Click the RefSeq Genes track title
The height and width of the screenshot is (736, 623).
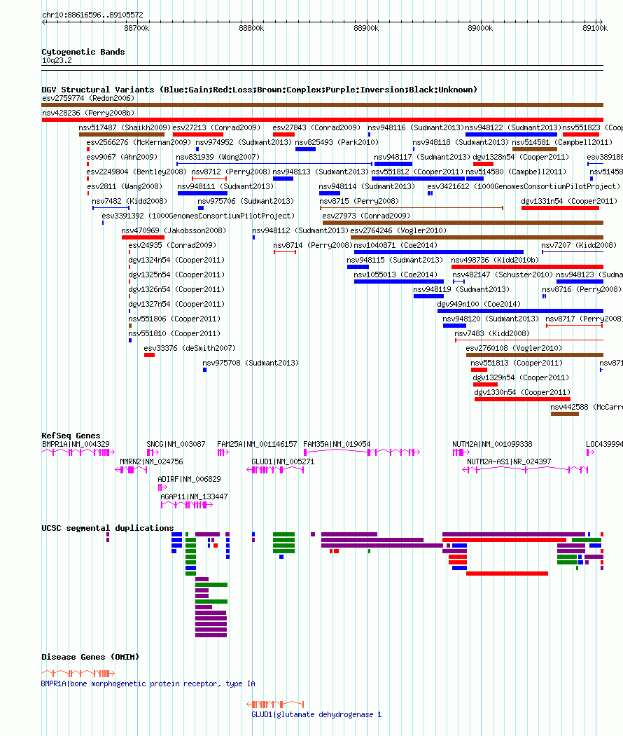[x=71, y=436]
